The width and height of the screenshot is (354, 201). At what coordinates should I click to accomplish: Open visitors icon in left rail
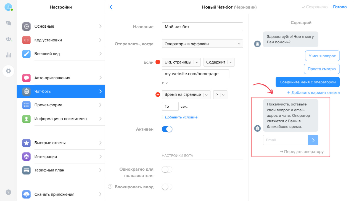pyautogui.click(x=9, y=39)
